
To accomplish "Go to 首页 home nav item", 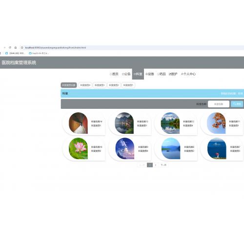I will point(114,74).
